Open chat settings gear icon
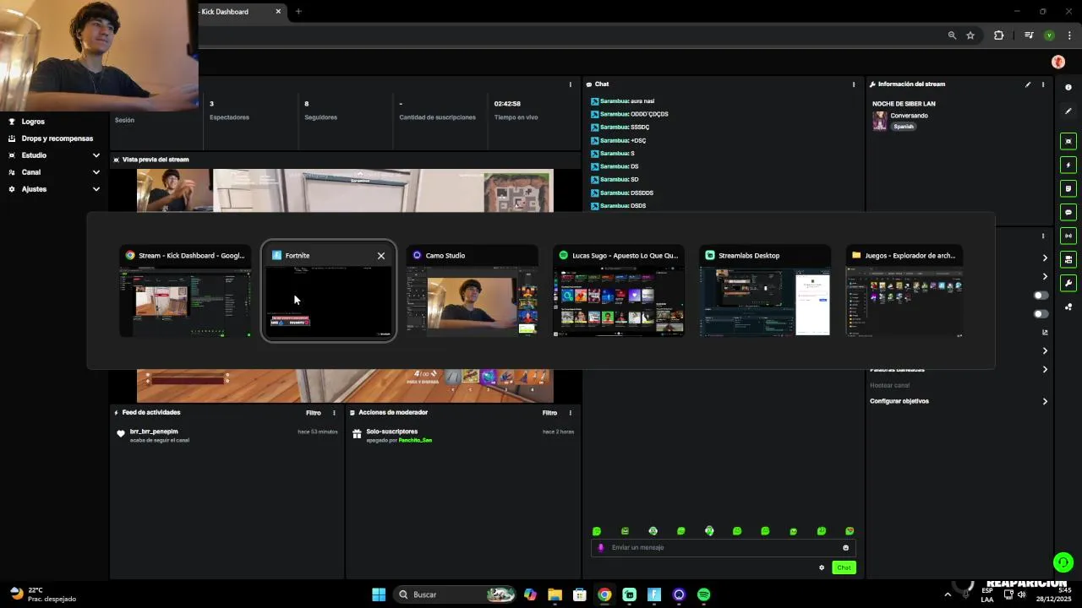 (822, 567)
